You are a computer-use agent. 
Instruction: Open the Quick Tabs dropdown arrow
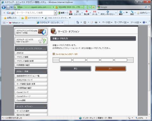(7, 23)
